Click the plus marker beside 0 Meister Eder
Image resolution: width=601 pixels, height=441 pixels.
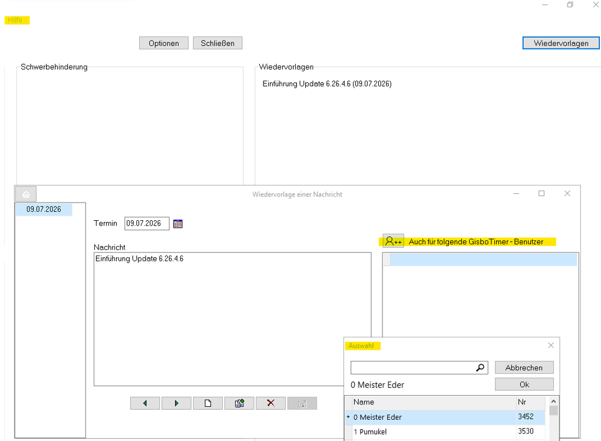(x=348, y=417)
